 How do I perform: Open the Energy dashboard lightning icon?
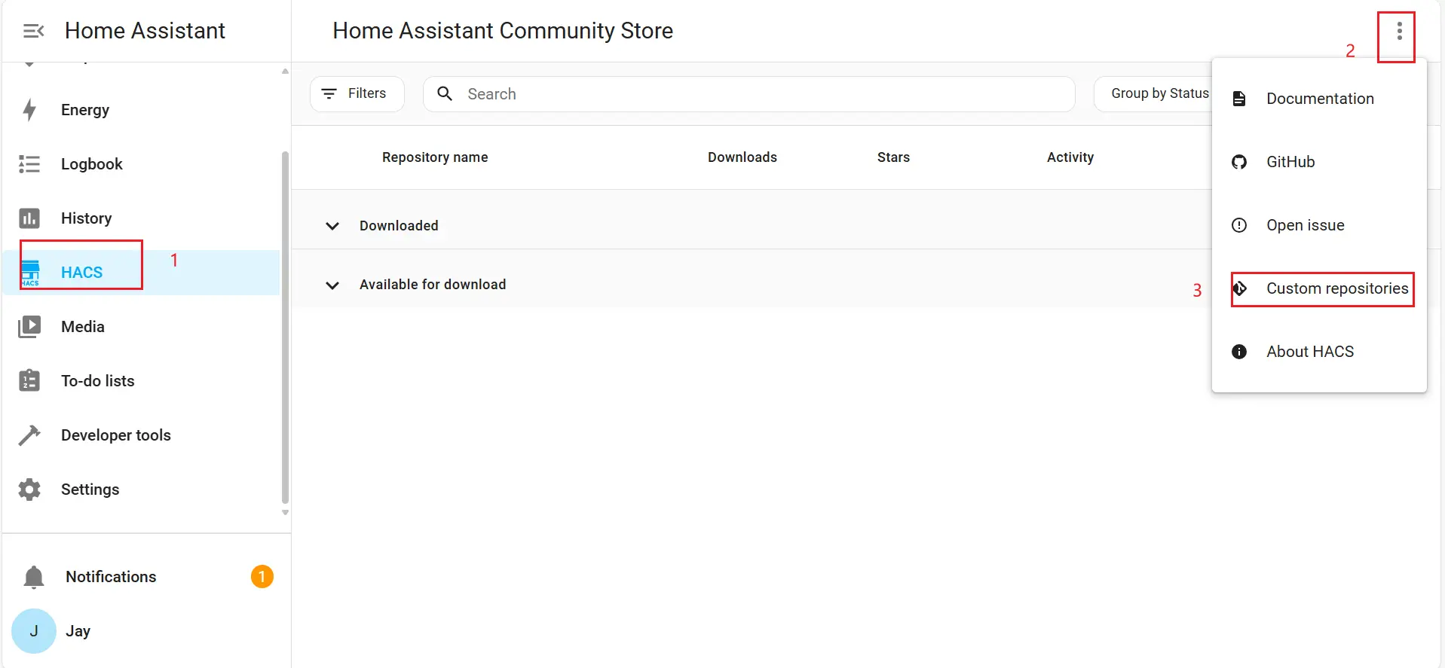point(29,110)
